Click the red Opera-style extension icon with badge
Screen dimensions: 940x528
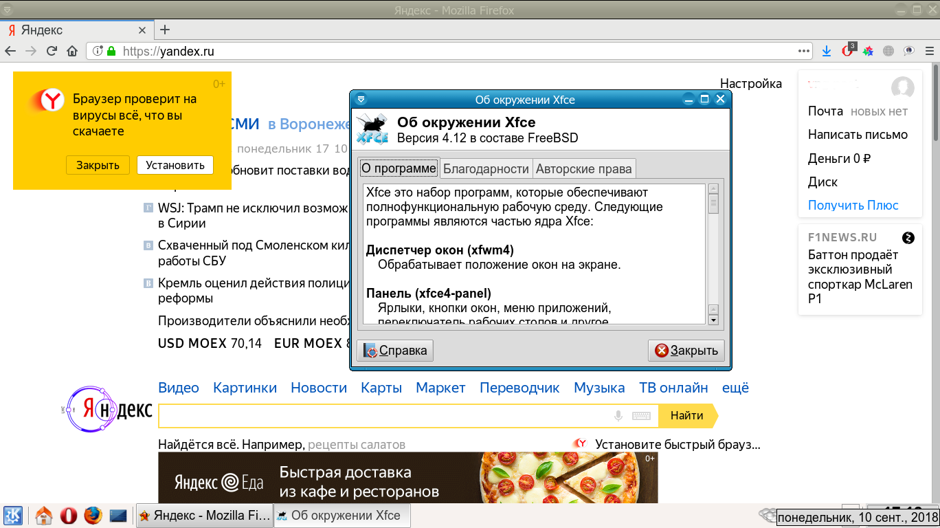point(848,50)
